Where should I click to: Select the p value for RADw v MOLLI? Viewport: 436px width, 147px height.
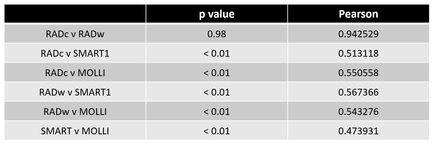click(217, 112)
